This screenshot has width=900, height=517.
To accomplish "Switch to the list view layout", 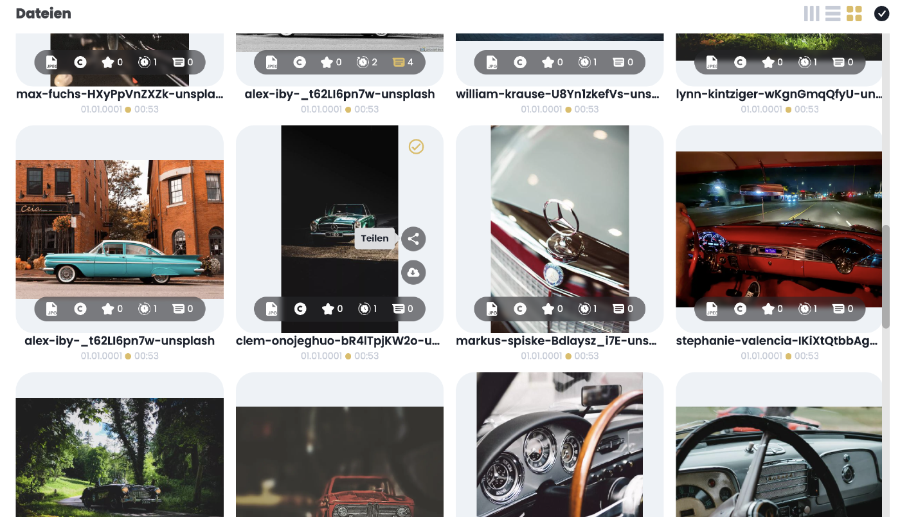I will [x=833, y=14].
